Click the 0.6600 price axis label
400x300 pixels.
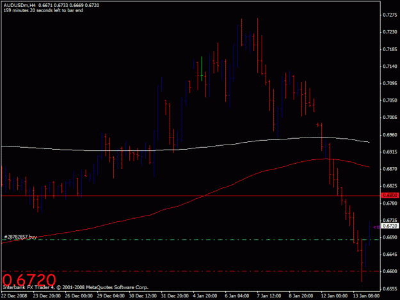pos(390,271)
